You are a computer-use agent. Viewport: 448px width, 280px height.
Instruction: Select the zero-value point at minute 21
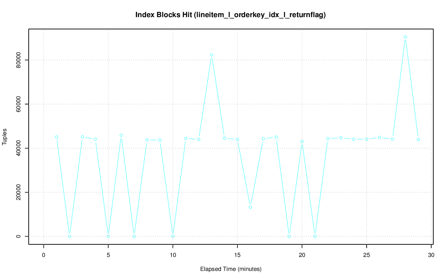point(315,236)
